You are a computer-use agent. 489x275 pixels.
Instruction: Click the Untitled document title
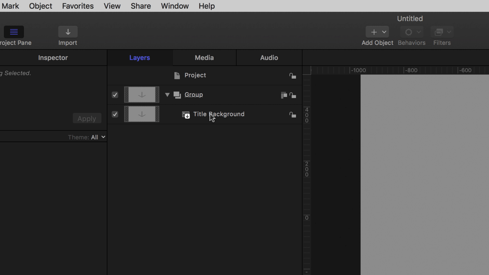pyautogui.click(x=410, y=19)
